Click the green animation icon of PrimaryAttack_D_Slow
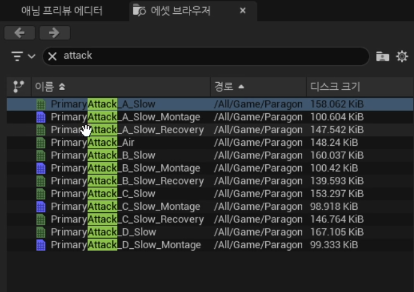Image resolution: width=414 pixels, height=292 pixels. coord(41,232)
